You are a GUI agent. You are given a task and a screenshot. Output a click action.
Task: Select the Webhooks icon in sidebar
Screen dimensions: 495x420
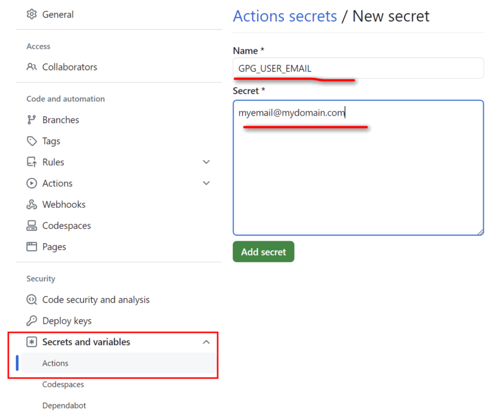pos(32,204)
